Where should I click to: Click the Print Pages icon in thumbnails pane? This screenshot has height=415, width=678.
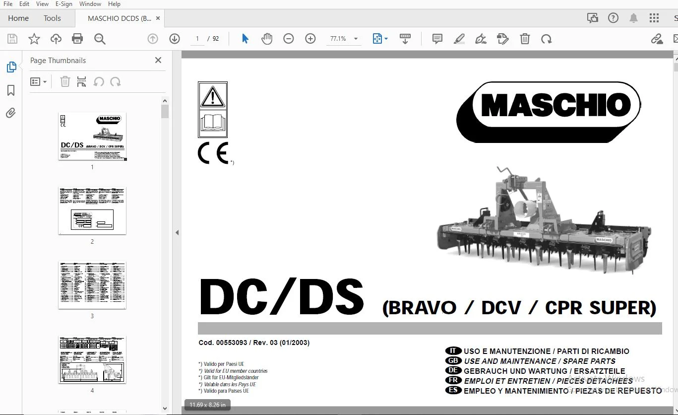tap(82, 82)
